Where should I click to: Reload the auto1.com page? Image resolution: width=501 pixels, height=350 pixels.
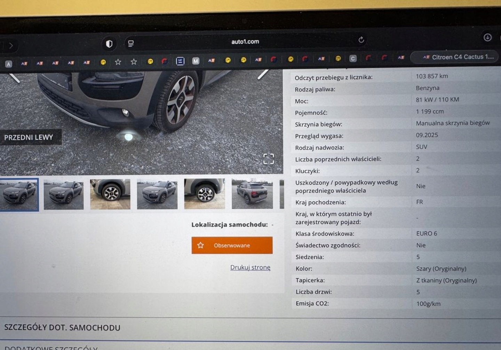point(361,40)
